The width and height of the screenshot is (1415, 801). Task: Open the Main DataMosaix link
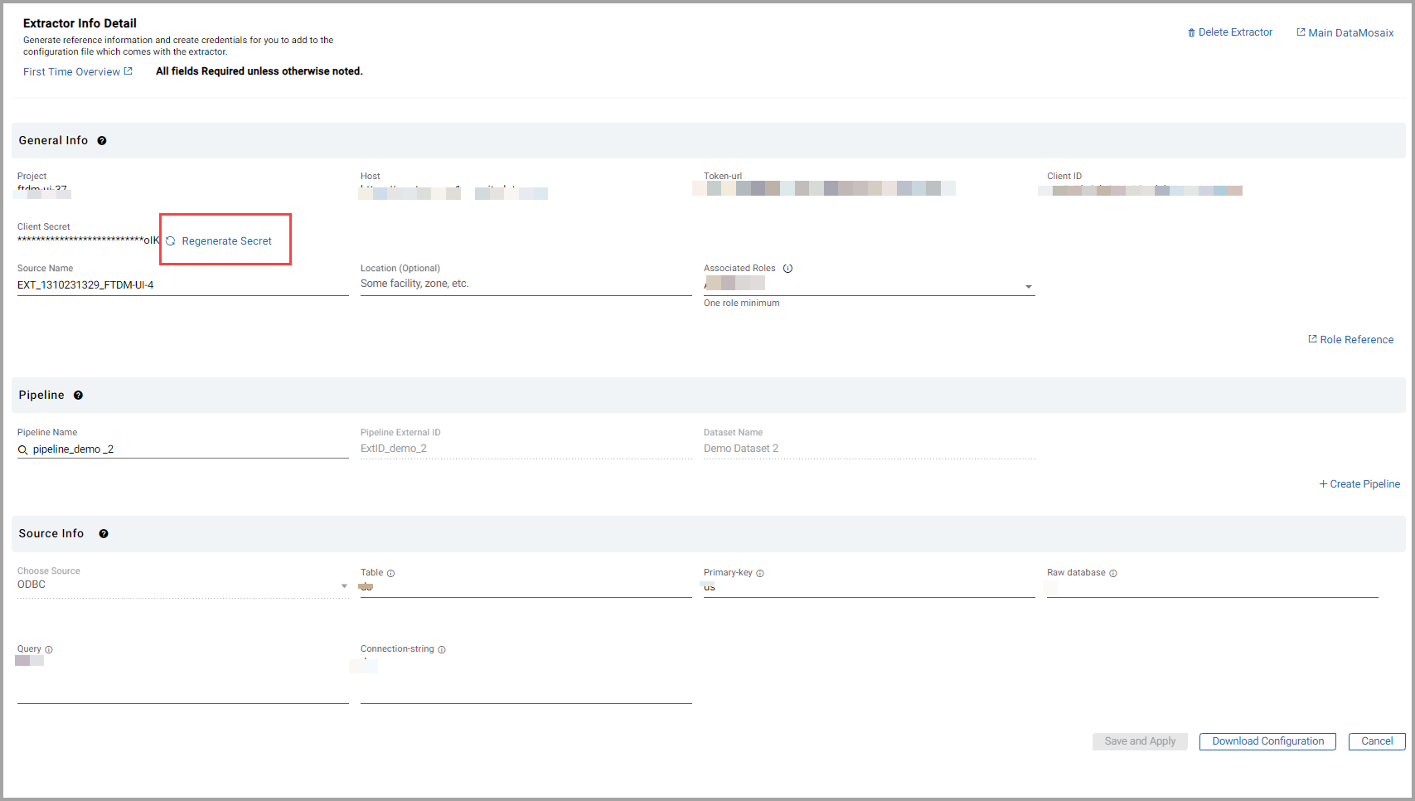pos(1345,33)
